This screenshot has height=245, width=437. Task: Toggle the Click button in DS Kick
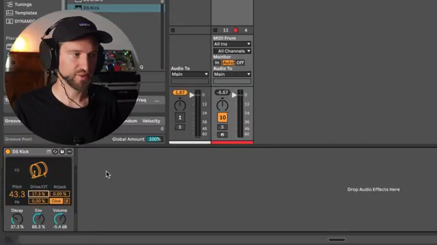tap(56, 201)
